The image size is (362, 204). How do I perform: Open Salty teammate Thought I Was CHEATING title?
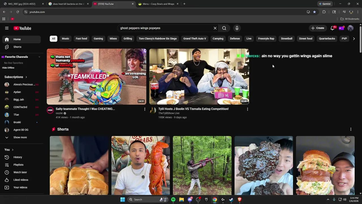[x=85, y=109]
